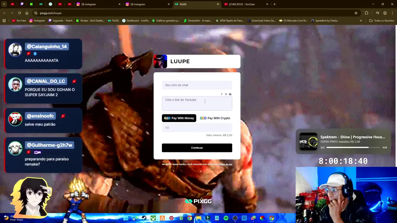Switch to the ROCK - YouTube tab
The image size is (397, 223).
pyautogui.click(x=246, y=4)
